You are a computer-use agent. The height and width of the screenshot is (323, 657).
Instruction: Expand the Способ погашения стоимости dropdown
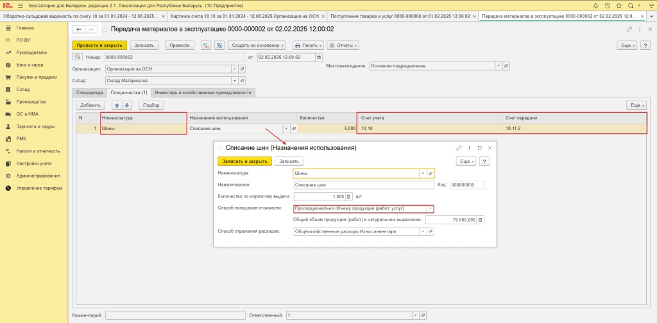click(430, 208)
